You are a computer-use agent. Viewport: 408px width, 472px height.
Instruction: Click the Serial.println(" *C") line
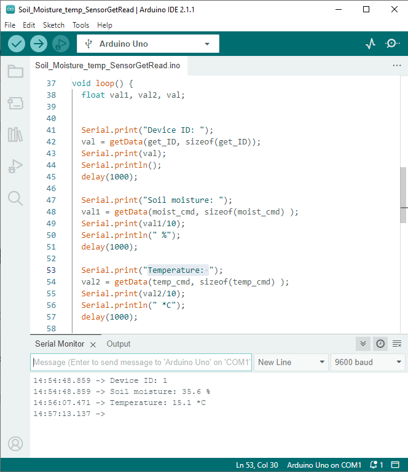(133, 305)
